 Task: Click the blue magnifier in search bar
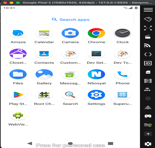(54, 19)
